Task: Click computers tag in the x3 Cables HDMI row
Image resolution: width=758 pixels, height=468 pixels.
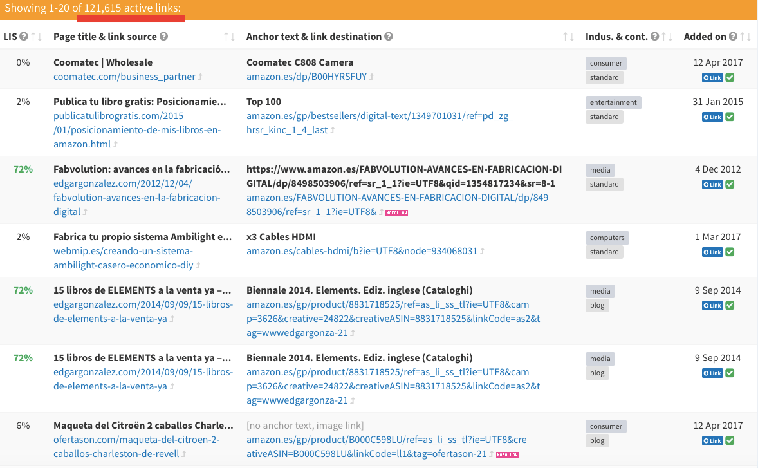Action: [607, 238]
